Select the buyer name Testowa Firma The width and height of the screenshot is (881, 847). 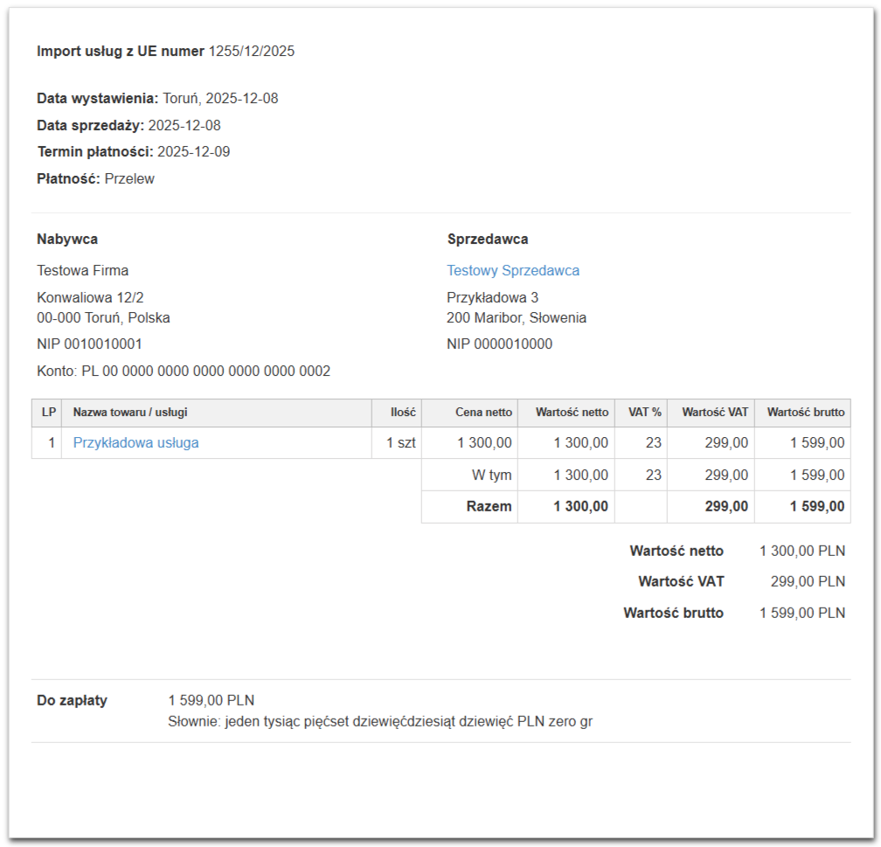pyautogui.click(x=82, y=271)
